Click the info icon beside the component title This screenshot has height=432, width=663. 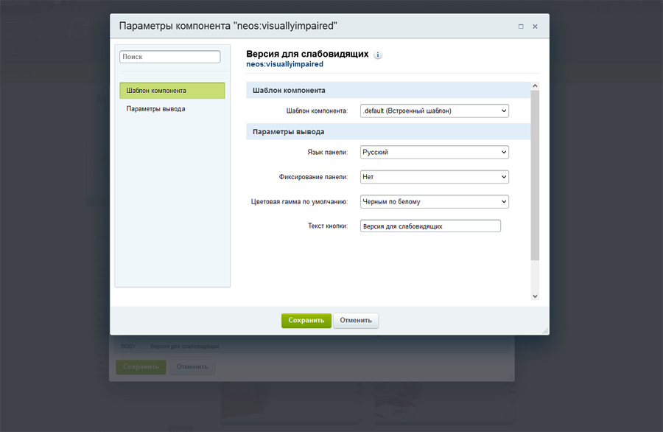pos(378,55)
